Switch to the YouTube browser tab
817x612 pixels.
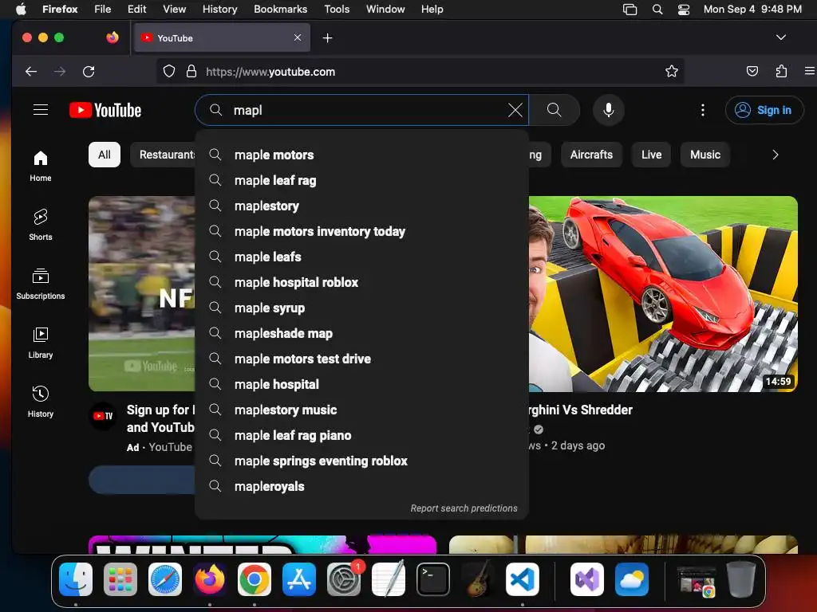[x=222, y=38]
